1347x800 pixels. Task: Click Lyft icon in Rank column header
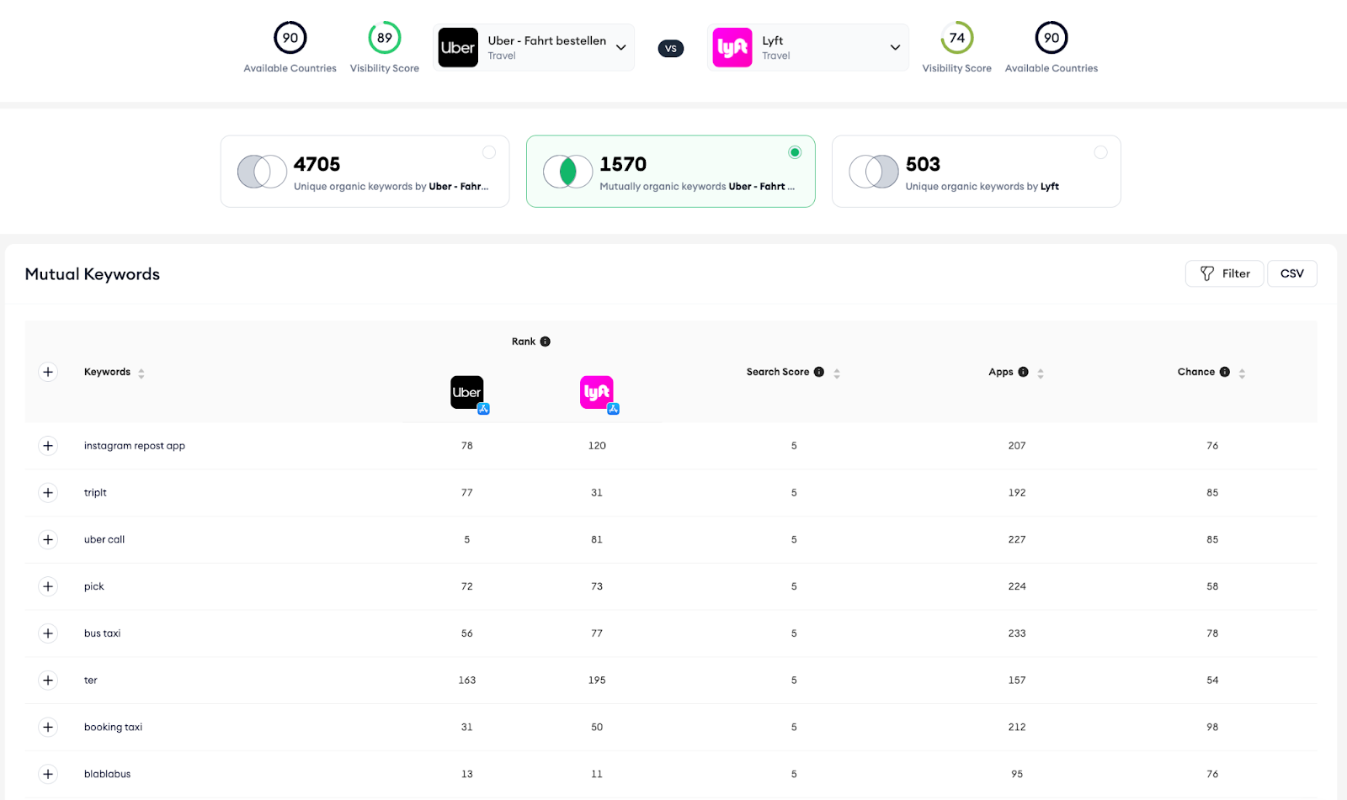[x=597, y=393]
